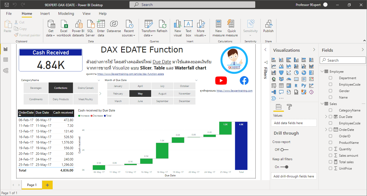This screenshot has height=196, width=367.
Task: Switch to the Modeling ribbon tab
Action: click(x=66, y=13)
